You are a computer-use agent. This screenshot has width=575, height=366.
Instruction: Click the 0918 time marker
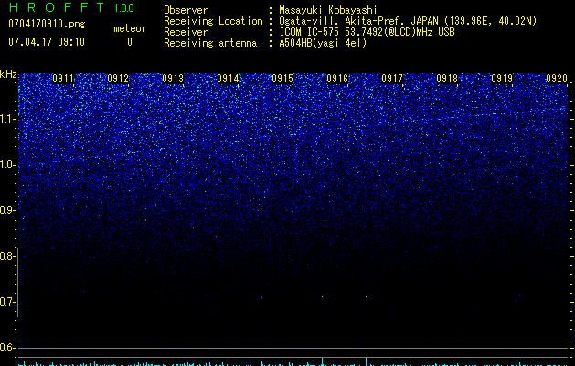click(447, 79)
